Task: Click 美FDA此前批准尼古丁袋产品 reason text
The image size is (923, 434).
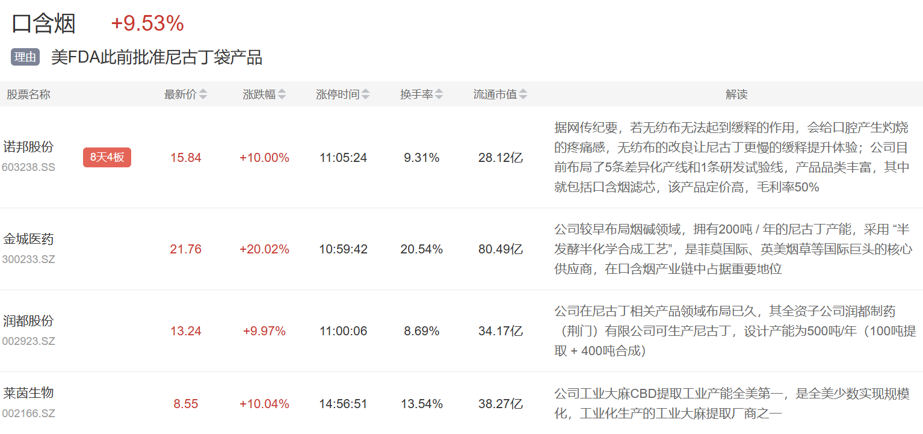Action: click(x=156, y=57)
